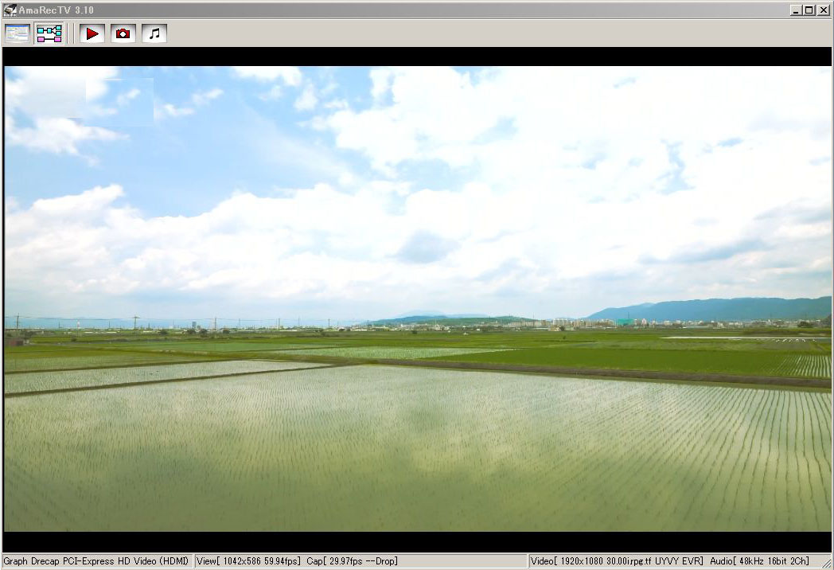Close the AmaRecTV window

point(824,10)
